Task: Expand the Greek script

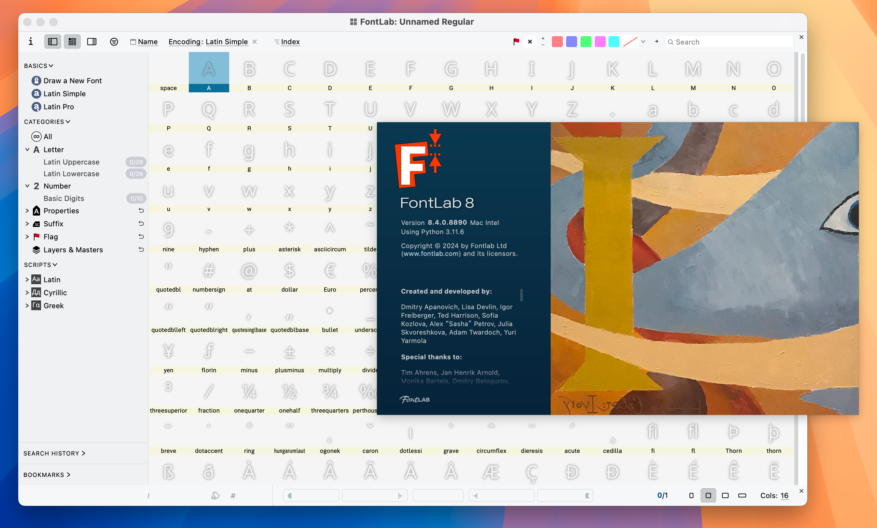Action: [x=27, y=305]
